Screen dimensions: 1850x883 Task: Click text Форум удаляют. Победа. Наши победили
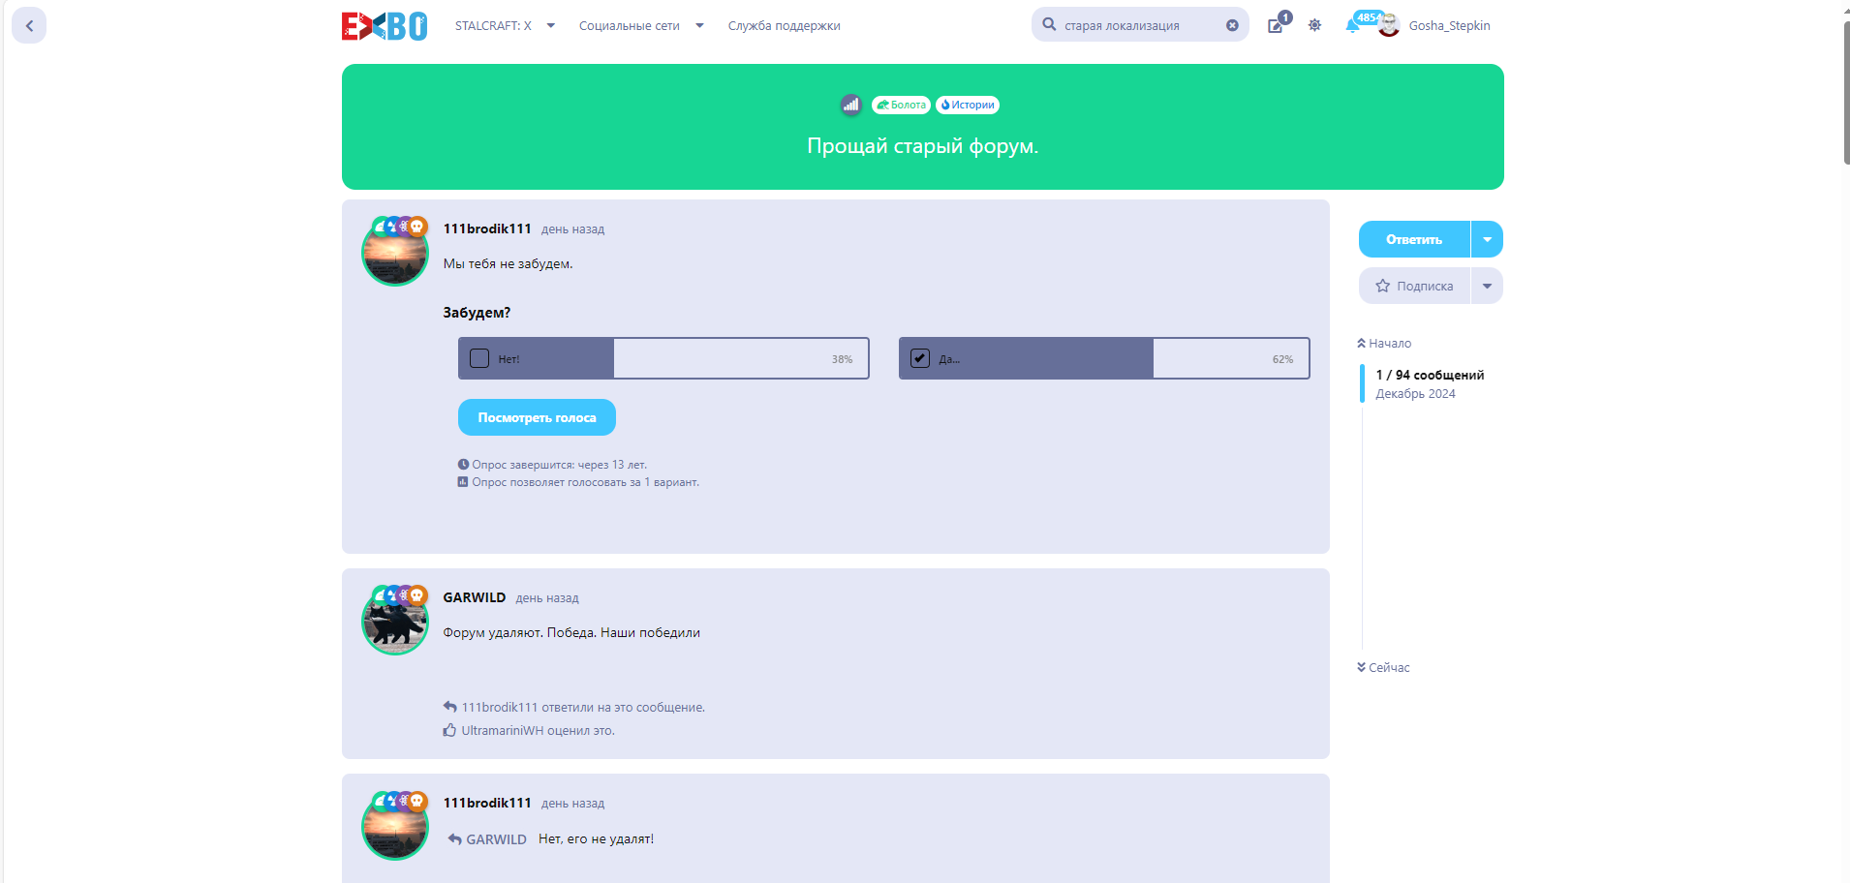pyautogui.click(x=571, y=633)
